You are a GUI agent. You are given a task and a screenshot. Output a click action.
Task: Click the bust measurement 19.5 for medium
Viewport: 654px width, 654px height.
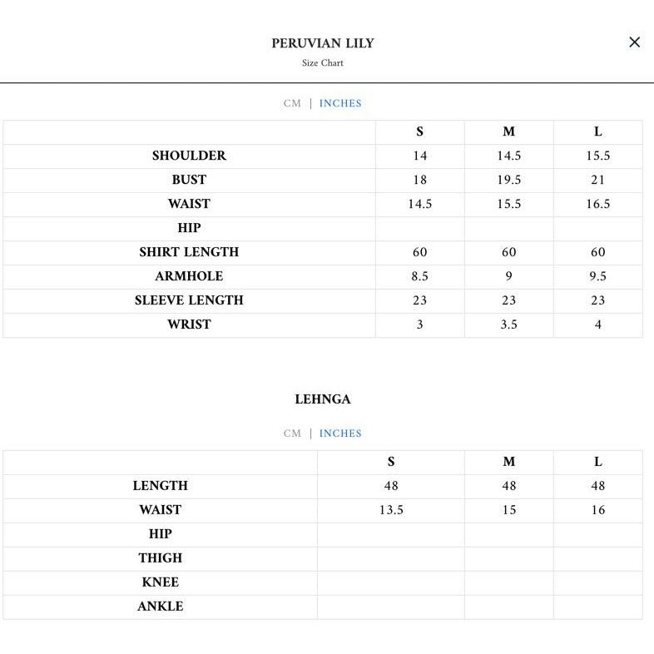tap(508, 180)
